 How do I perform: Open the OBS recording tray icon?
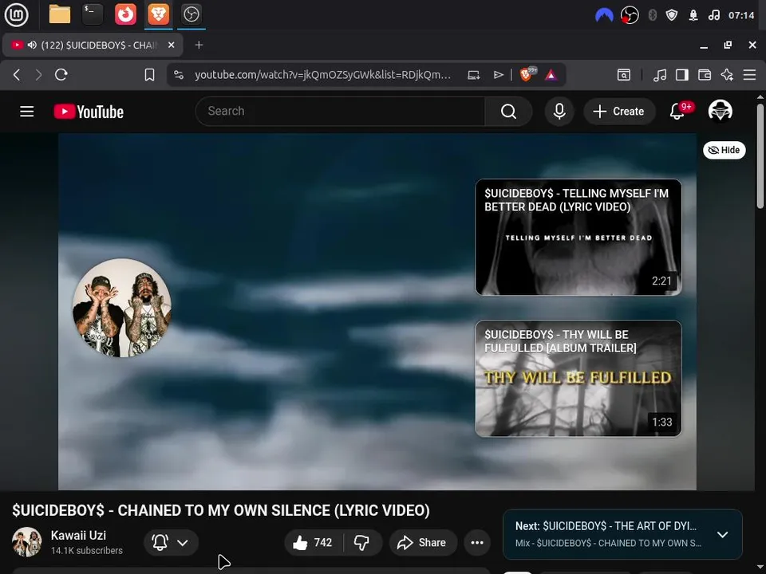pyautogui.click(x=630, y=16)
